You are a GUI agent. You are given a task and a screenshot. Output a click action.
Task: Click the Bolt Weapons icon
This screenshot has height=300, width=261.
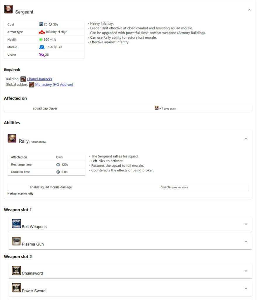click(16, 224)
